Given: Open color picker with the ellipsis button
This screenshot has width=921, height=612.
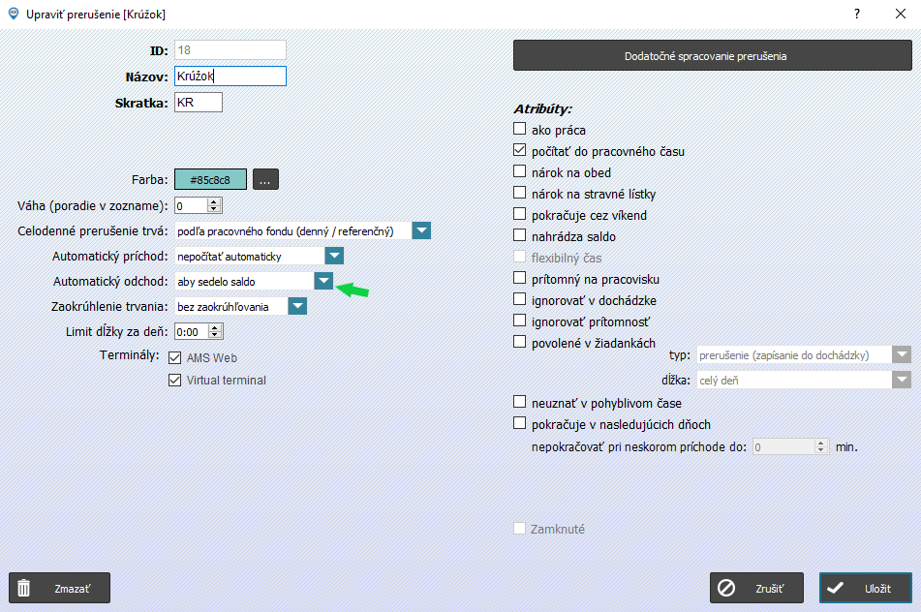Looking at the screenshot, I should click(265, 179).
